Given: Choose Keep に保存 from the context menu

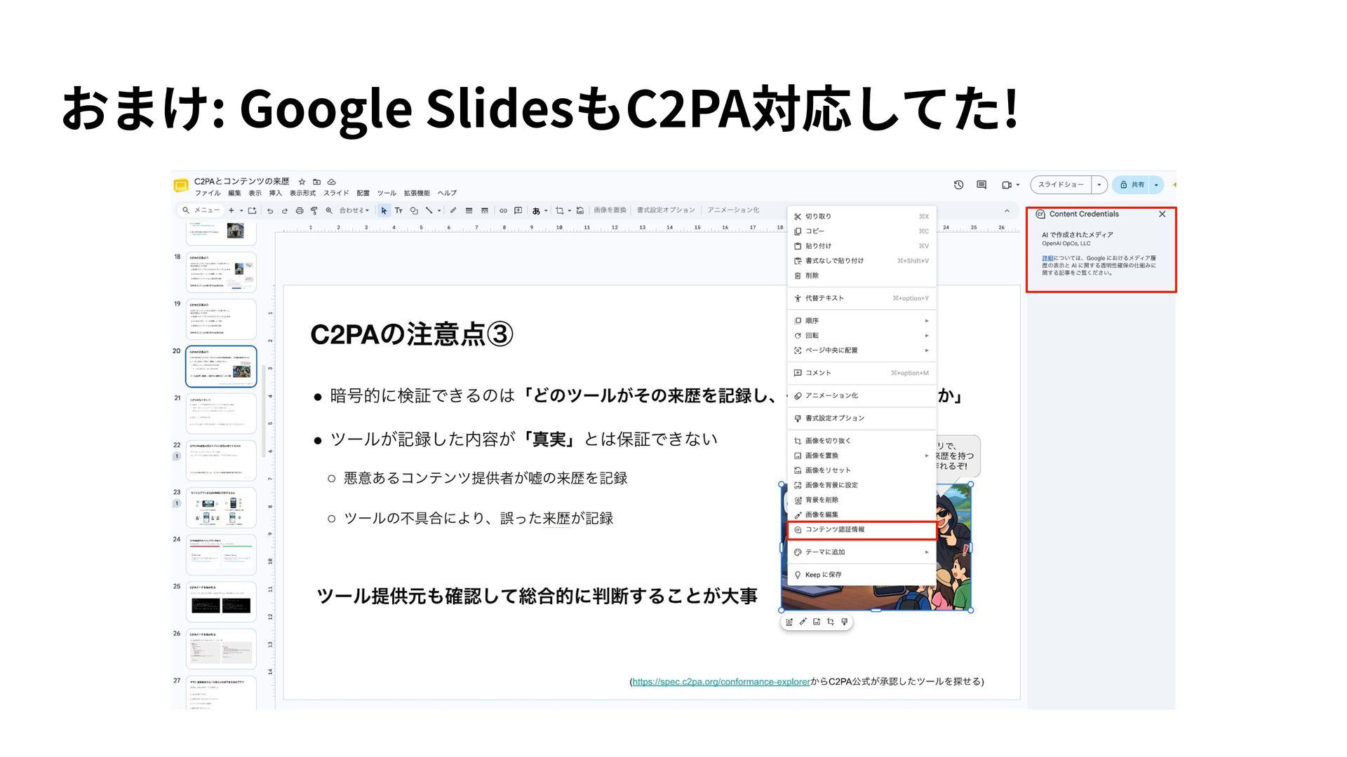Looking at the screenshot, I should 862,575.
